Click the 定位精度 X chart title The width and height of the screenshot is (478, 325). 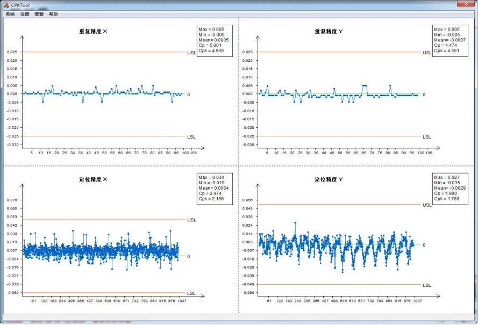[94, 179]
